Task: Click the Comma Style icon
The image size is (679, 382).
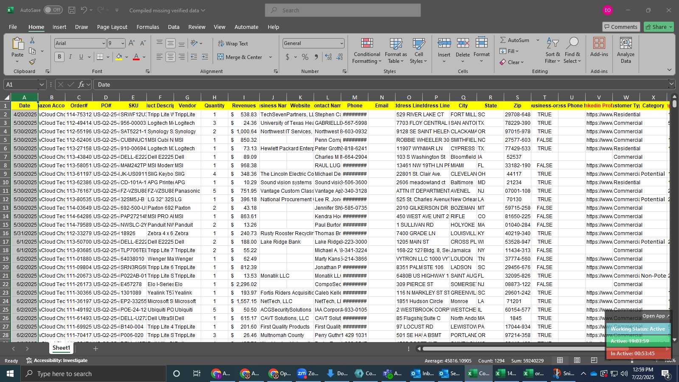Action: (316, 57)
